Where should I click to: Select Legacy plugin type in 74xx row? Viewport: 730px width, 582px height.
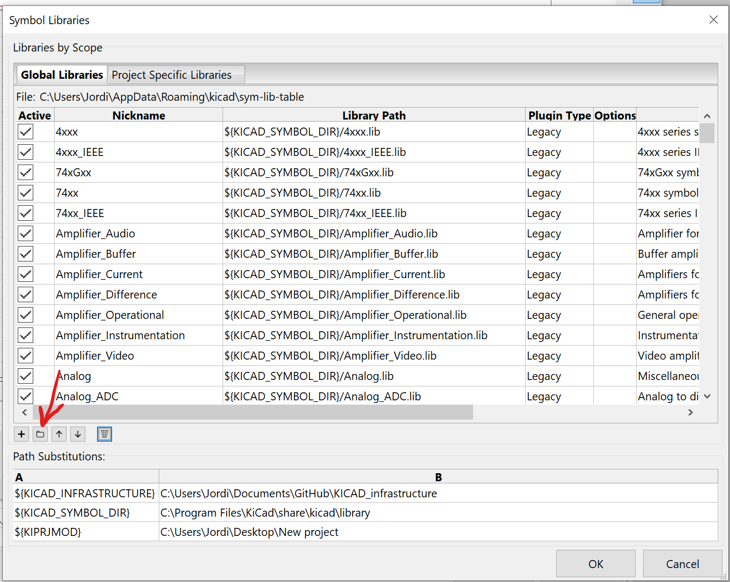(x=559, y=193)
